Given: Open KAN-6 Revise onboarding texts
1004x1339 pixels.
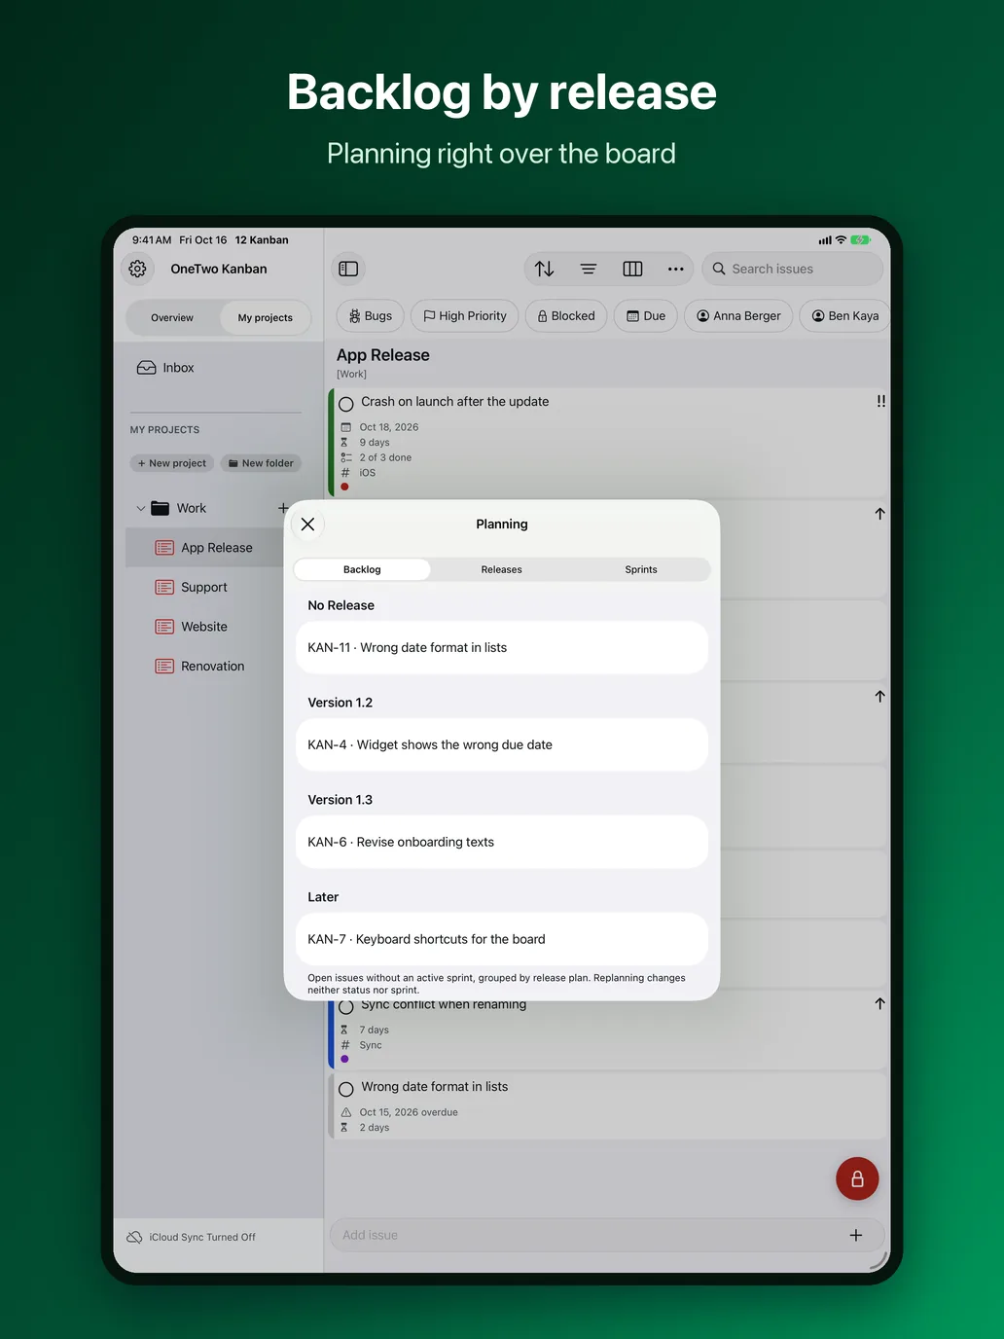Looking at the screenshot, I should (x=501, y=842).
